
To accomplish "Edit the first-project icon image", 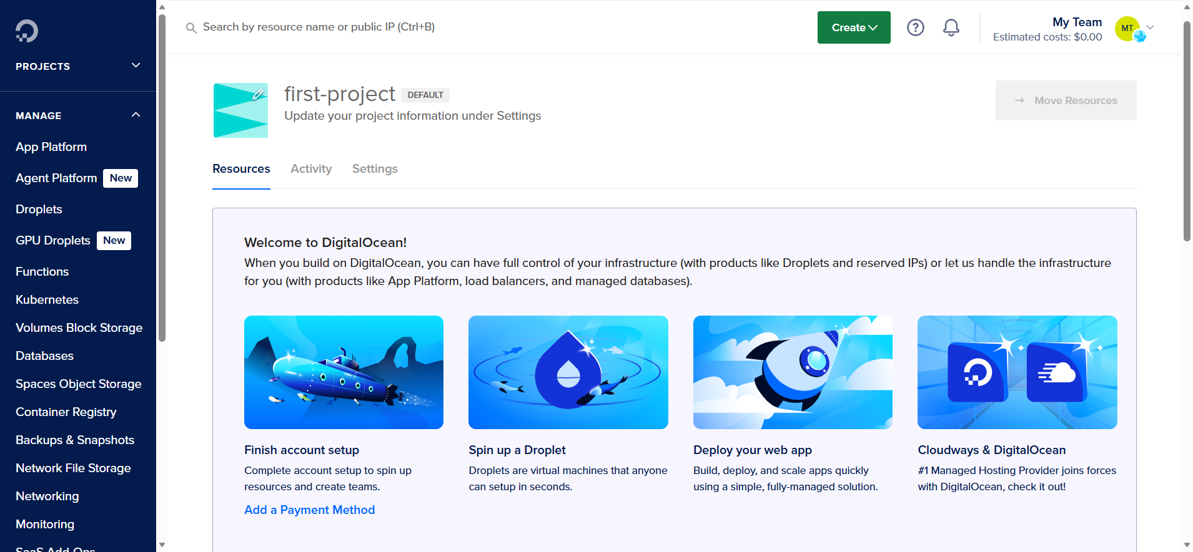I will (x=258, y=94).
